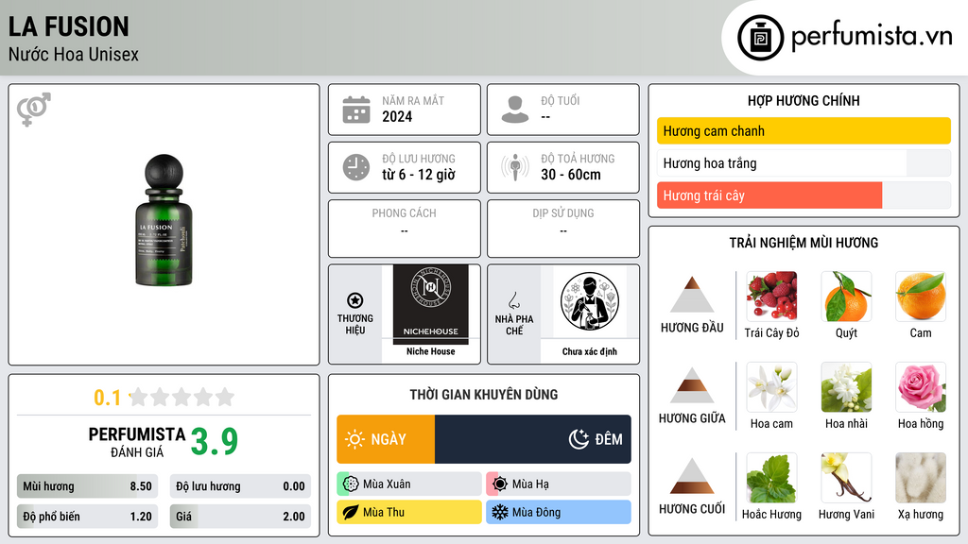The width and height of the screenshot is (968, 544).
Task: Click the Phong cách info box
Action: click(405, 229)
